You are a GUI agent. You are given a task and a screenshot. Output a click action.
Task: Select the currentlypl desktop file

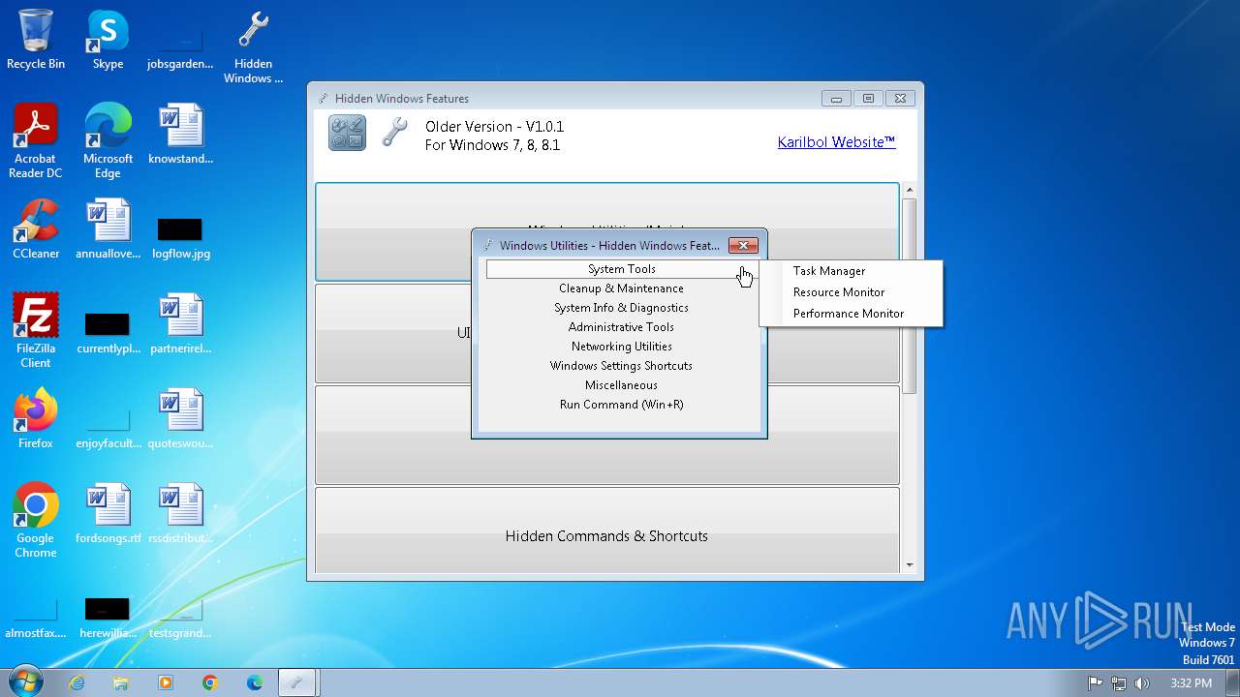pyautogui.click(x=108, y=332)
